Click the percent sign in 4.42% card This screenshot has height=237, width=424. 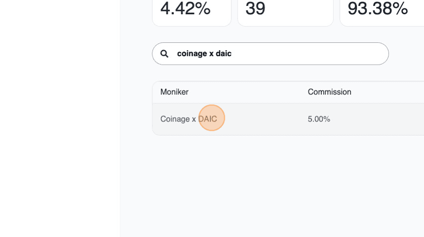[x=203, y=8]
